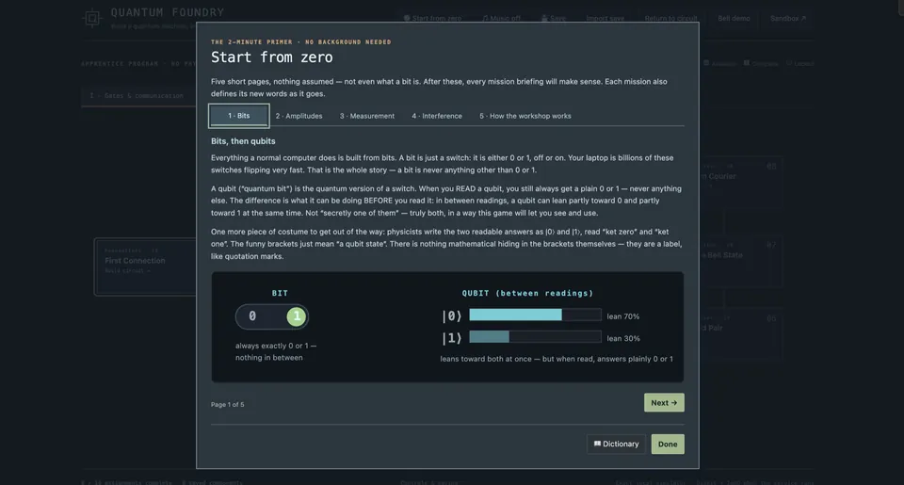Click 'Start from zero' in the header bar

click(x=432, y=19)
